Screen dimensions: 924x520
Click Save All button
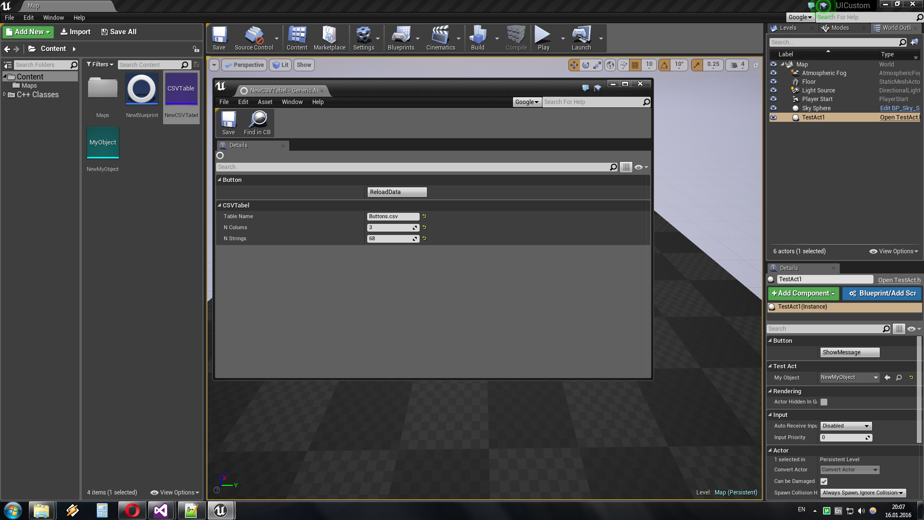click(119, 32)
